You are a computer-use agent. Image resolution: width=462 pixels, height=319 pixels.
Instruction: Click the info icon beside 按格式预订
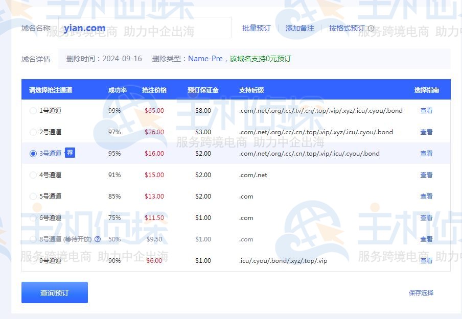point(372,28)
